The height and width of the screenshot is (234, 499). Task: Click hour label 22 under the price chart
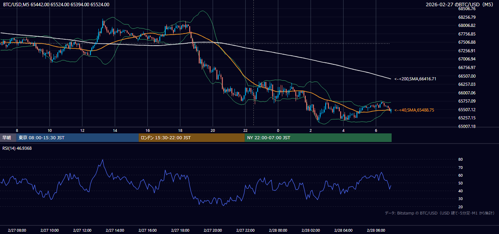click(x=245, y=130)
